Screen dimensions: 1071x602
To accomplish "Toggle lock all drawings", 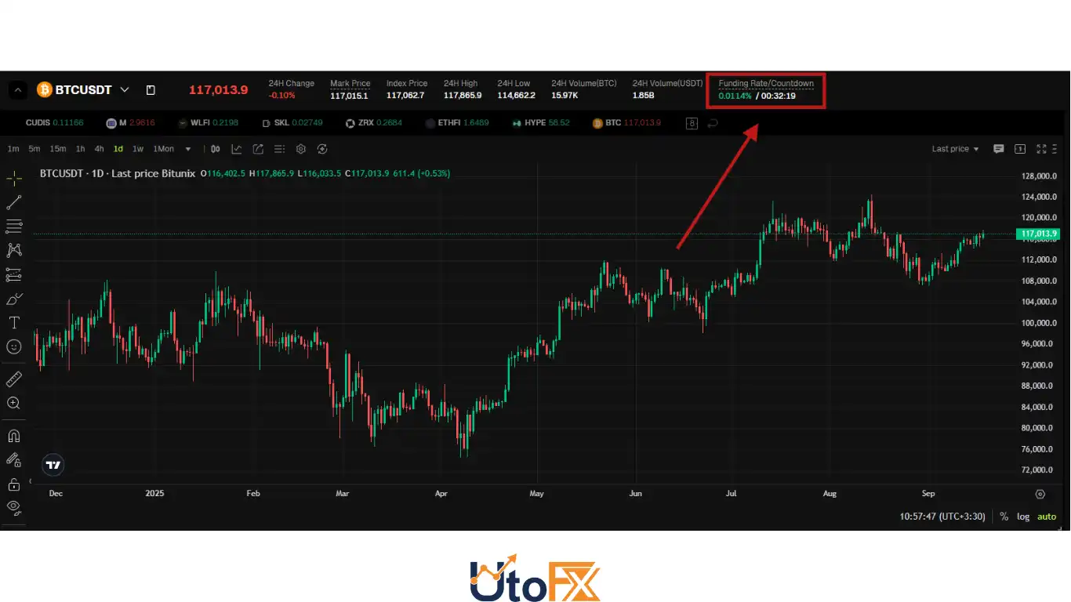I will 14,484.
